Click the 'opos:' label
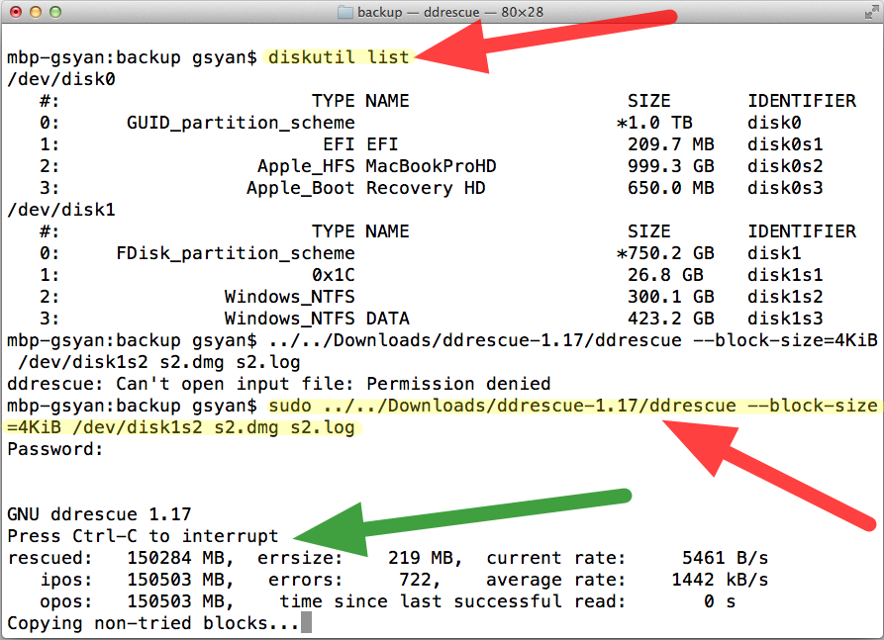 [x=66, y=601]
